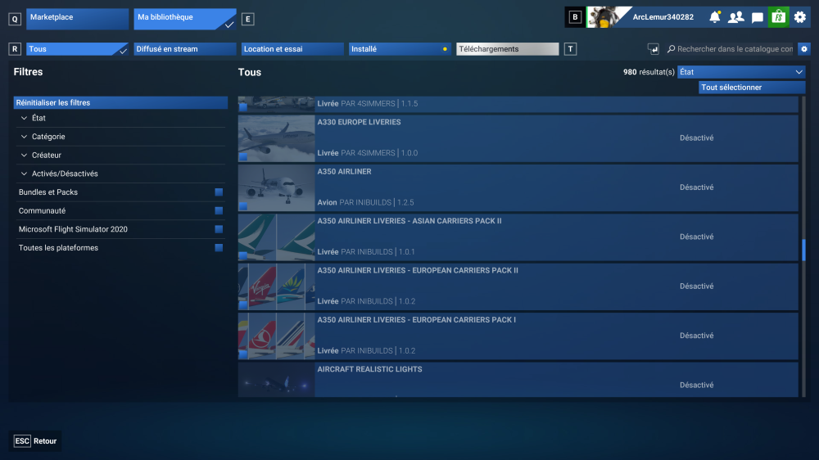Click the enter-key icon beside search

(x=653, y=49)
